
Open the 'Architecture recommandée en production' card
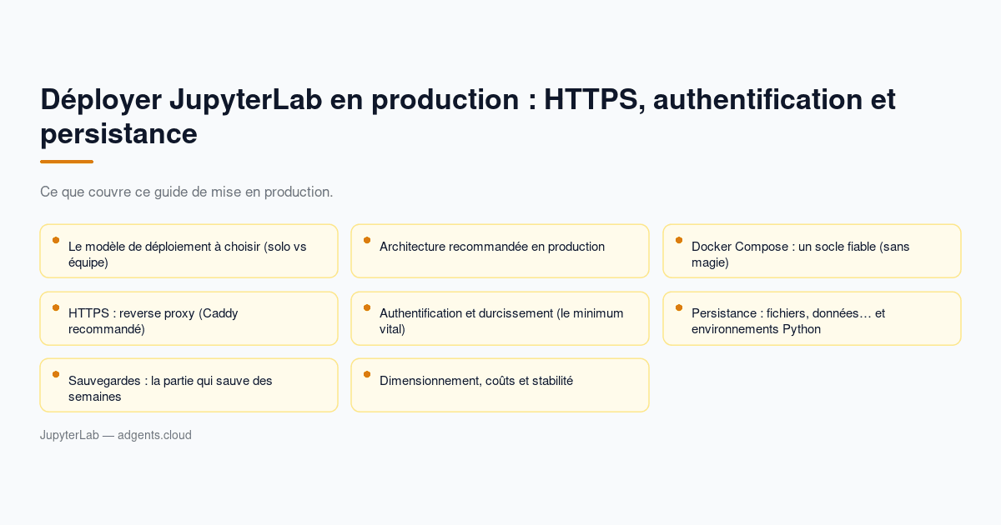pos(500,251)
